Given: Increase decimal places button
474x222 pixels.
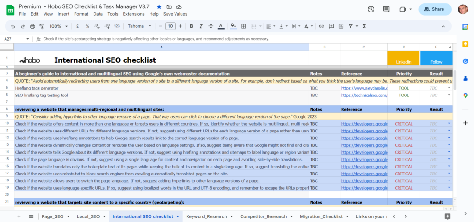Looking at the screenshot, I should (x=107, y=26).
